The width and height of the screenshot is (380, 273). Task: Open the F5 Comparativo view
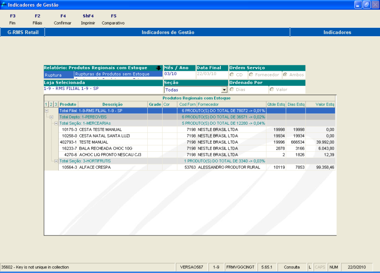(x=113, y=19)
